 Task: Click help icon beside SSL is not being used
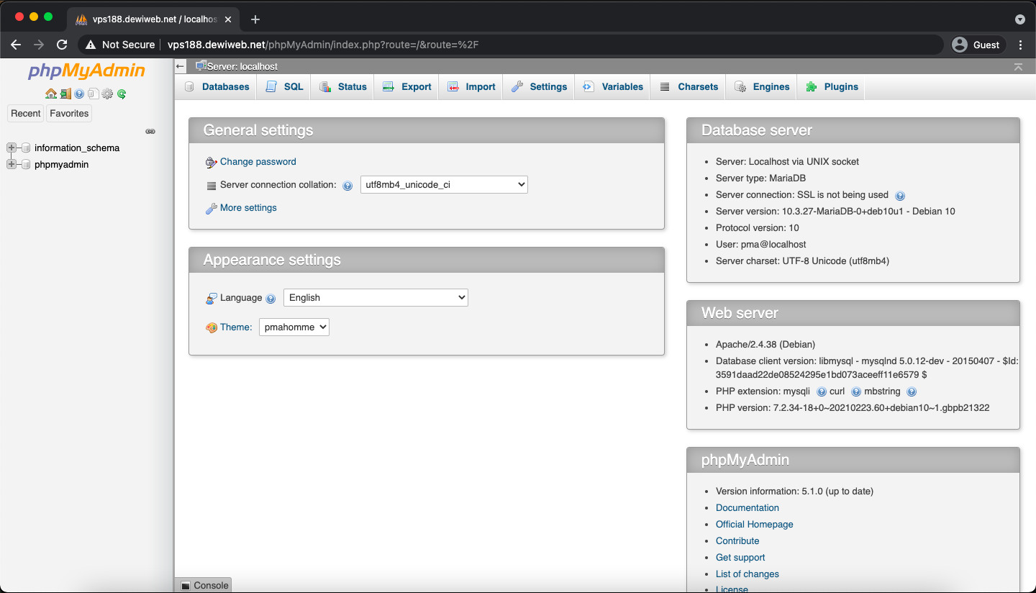tap(899, 196)
